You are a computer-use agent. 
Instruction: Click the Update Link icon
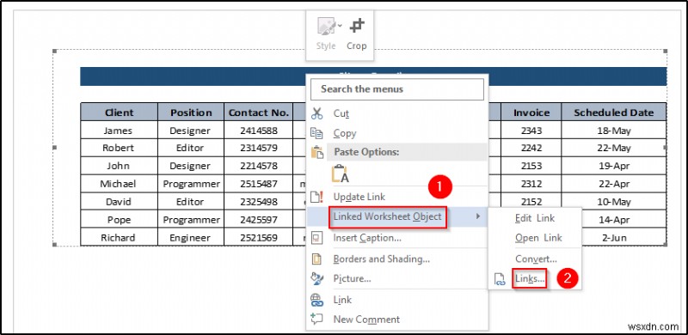(316, 197)
